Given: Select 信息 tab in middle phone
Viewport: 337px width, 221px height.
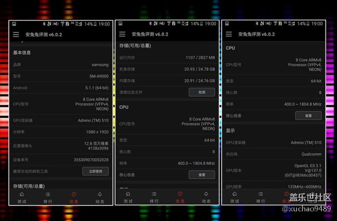Looking at the screenshot, I should pyautogui.click(x=180, y=197).
